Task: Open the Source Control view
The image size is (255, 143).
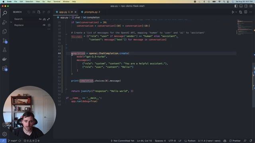Action: (x=4, y=41)
